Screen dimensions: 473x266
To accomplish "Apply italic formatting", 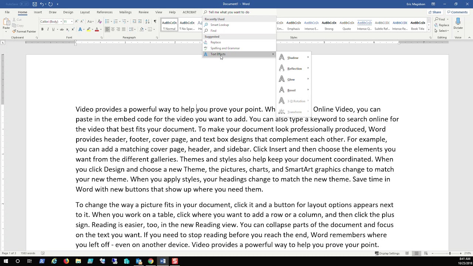I will point(48,29).
